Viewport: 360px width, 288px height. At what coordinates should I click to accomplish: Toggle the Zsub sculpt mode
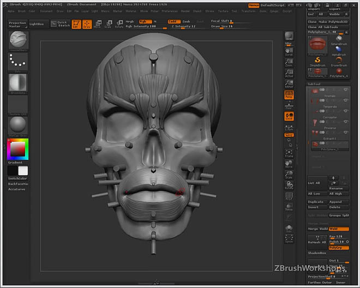click(x=186, y=22)
